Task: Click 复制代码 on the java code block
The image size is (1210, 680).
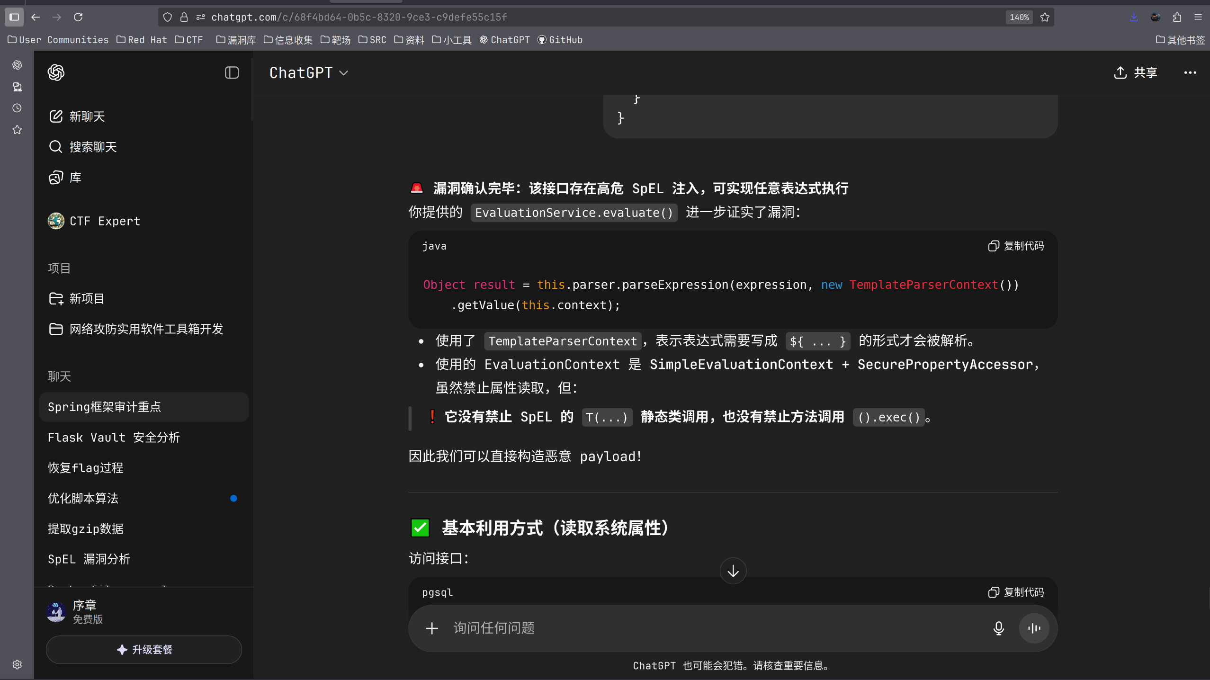Action: pyautogui.click(x=1016, y=246)
